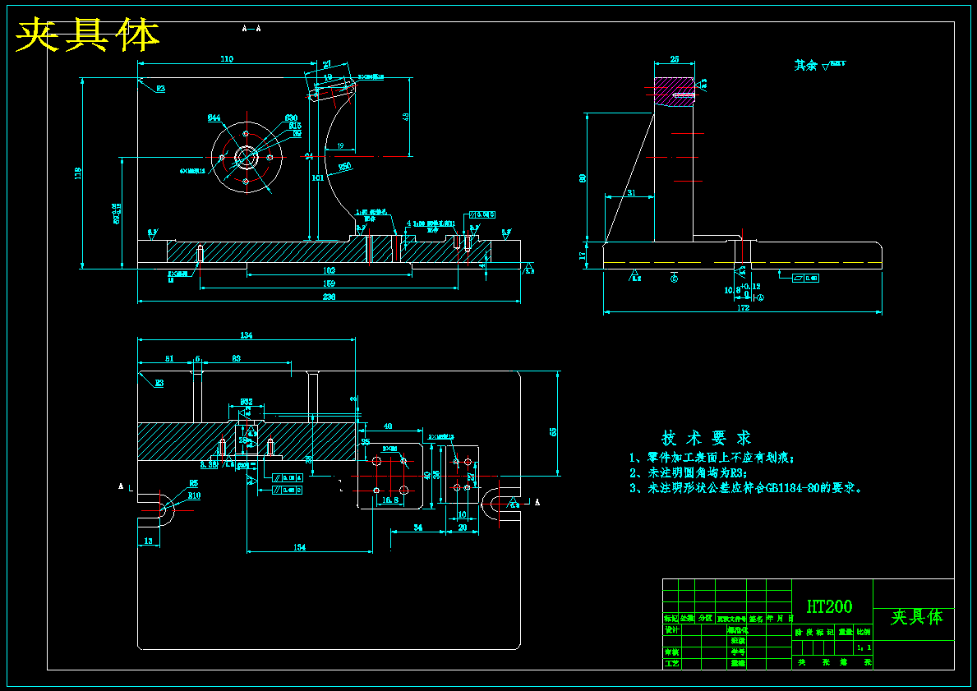
Task: Click the 65 vertical dimension in plan view
Action: (x=553, y=432)
